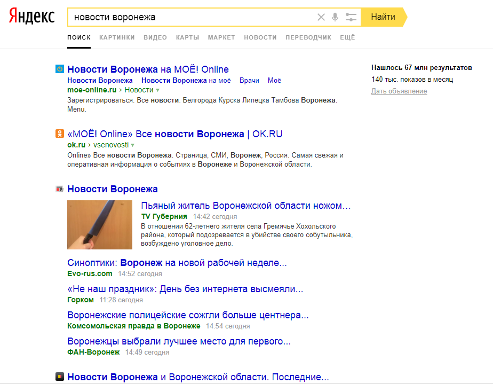This screenshot has width=493, height=384.
Task: Open the 'Новости Воронежа' sitelink under moe-online
Action: click(x=100, y=81)
